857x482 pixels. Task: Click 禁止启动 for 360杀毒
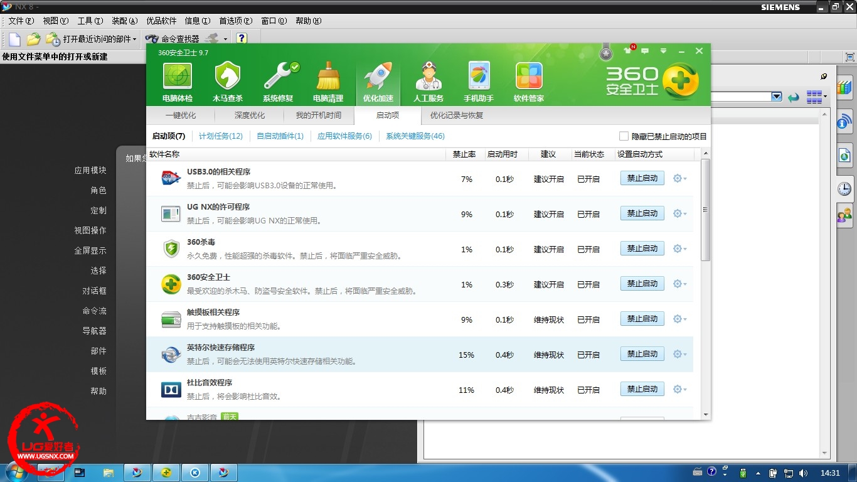642,249
